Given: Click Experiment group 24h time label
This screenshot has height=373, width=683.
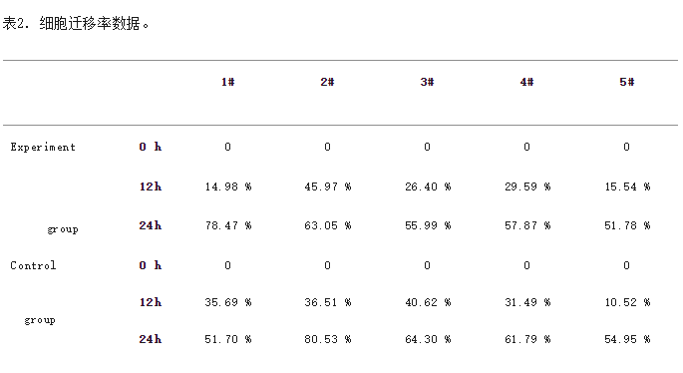Looking at the screenshot, I should click(151, 225).
